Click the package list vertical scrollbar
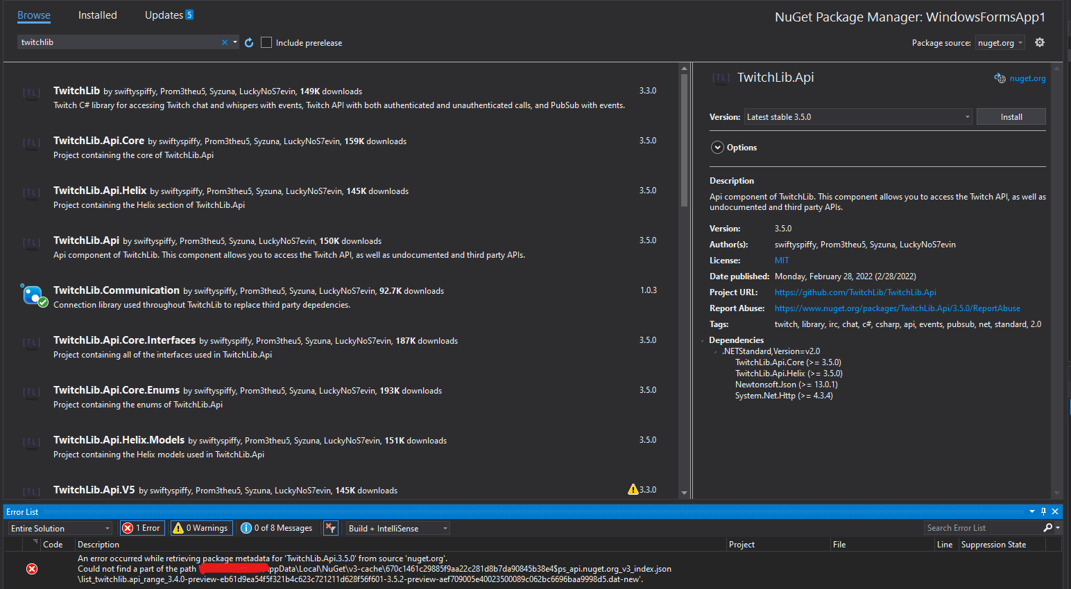This screenshot has width=1071, height=589. (684, 141)
